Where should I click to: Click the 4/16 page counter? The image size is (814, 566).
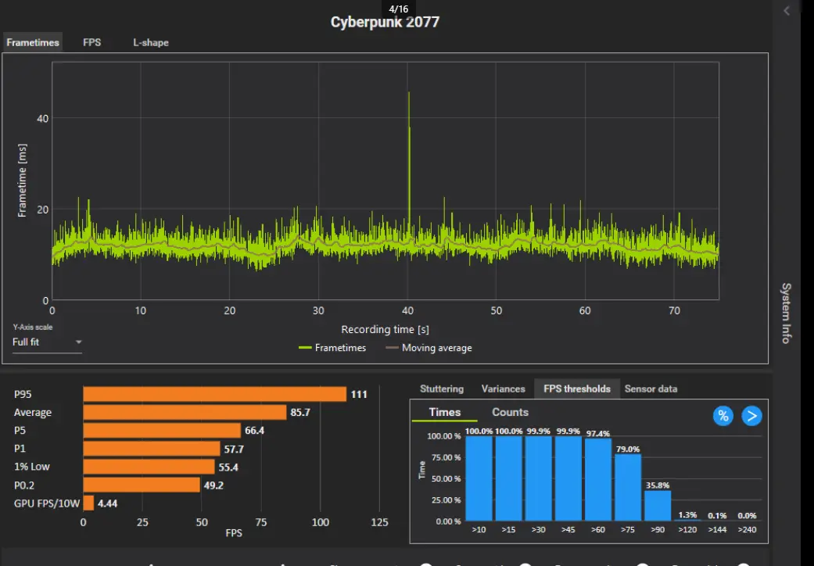[x=398, y=9]
